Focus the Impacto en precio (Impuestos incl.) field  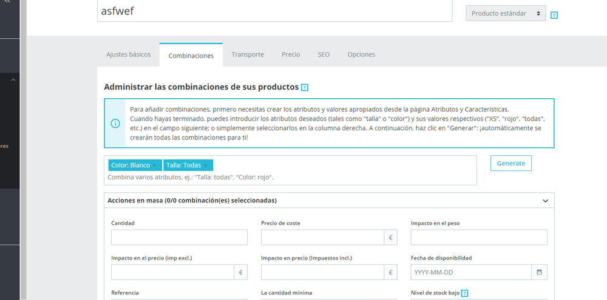pyautogui.click(x=322, y=272)
